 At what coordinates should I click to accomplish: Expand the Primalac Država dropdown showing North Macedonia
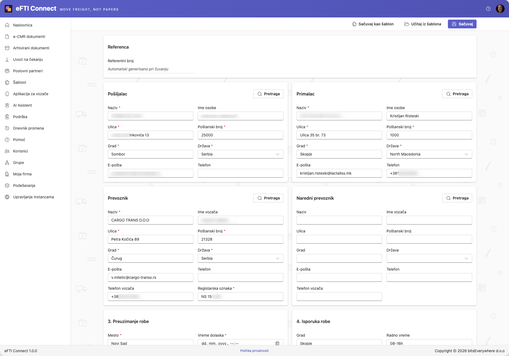click(x=429, y=154)
